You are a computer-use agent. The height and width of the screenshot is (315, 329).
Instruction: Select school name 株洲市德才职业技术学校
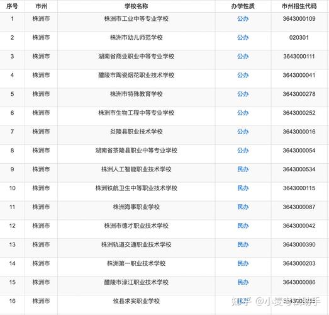pyautogui.click(x=137, y=226)
